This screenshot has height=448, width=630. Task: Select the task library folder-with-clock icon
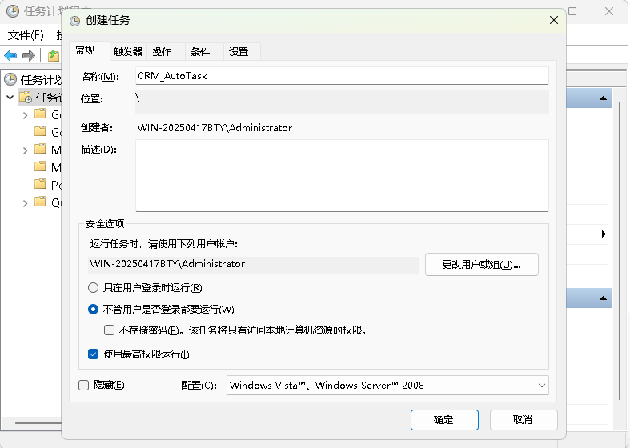point(26,97)
